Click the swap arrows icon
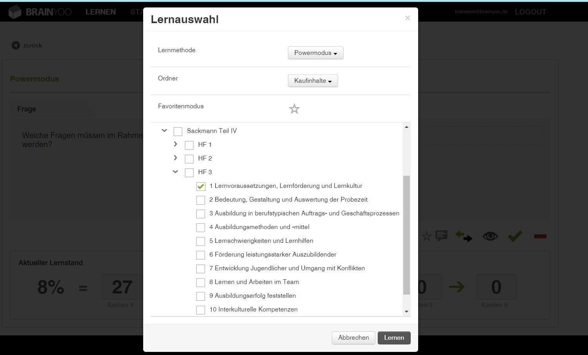 click(464, 236)
